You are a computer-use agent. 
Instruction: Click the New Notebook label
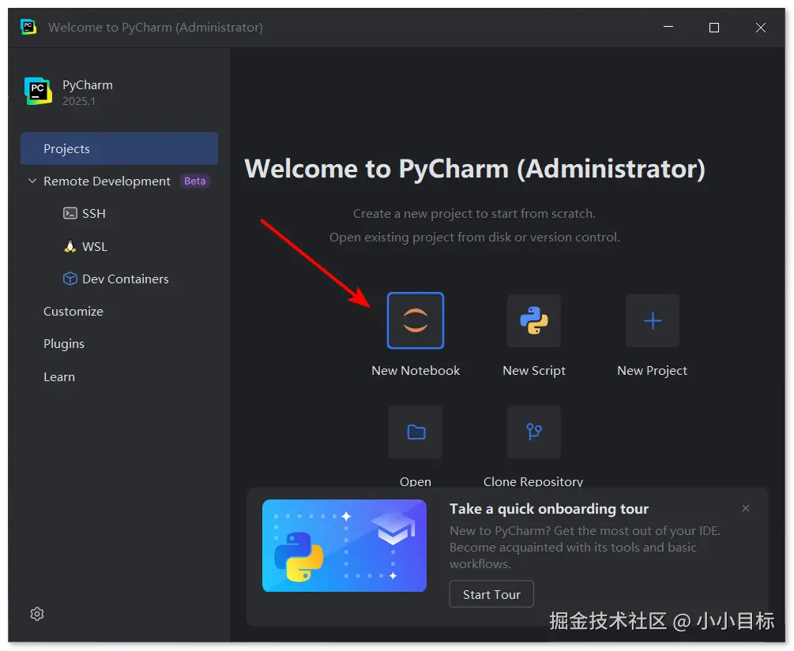(x=416, y=370)
